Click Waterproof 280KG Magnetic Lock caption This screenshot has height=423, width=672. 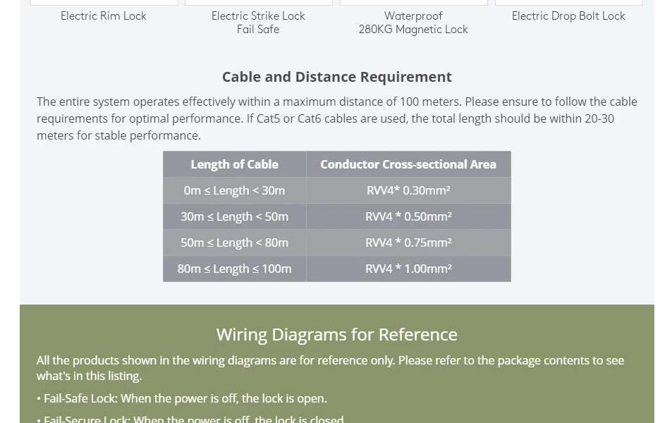pos(413,23)
